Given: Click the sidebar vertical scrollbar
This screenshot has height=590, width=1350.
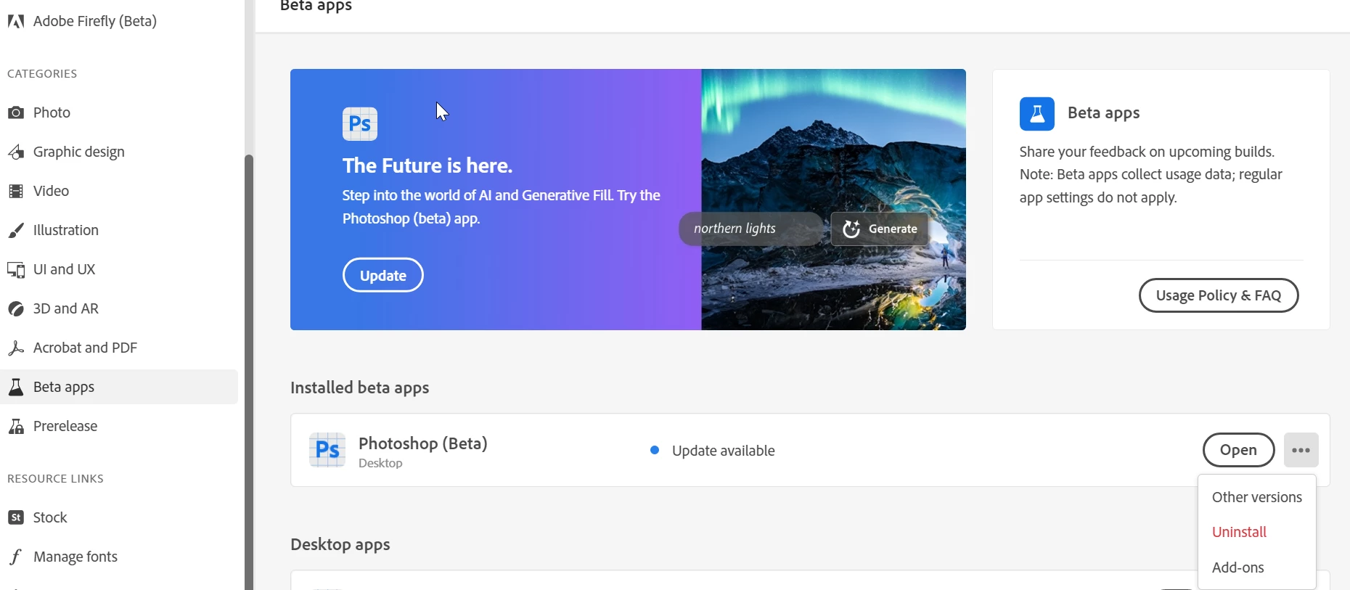Looking at the screenshot, I should pos(249,372).
